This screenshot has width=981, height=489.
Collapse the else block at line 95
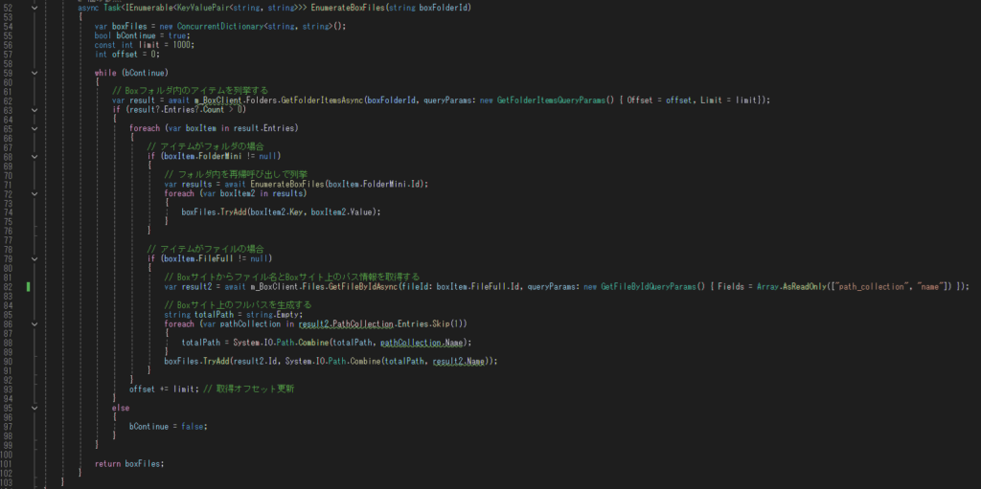click(x=35, y=407)
